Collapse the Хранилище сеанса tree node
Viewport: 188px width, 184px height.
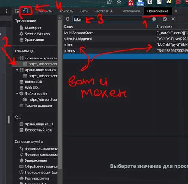click(x=17, y=70)
